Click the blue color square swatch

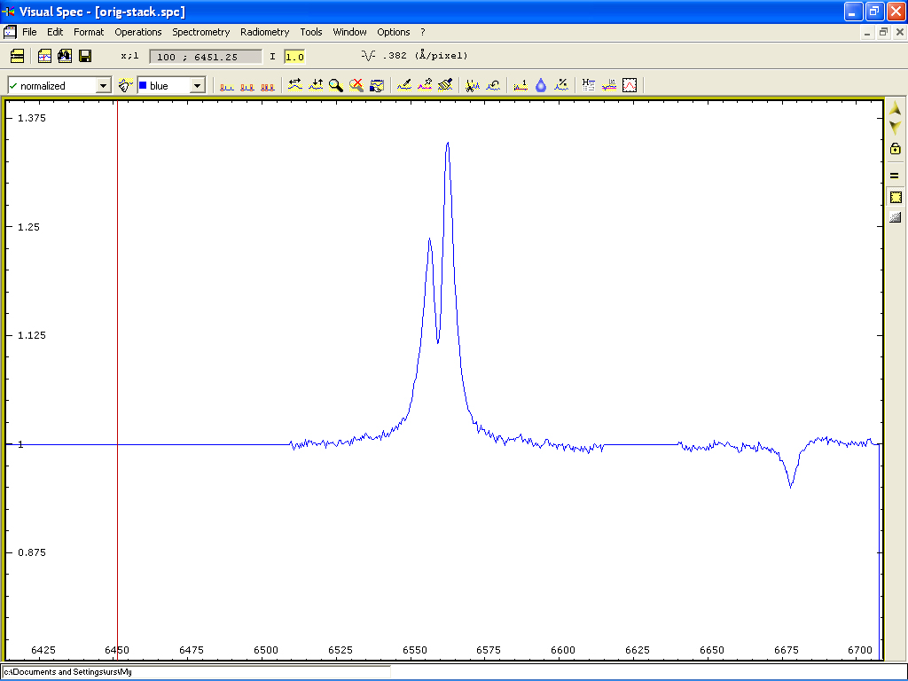(x=143, y=86)
